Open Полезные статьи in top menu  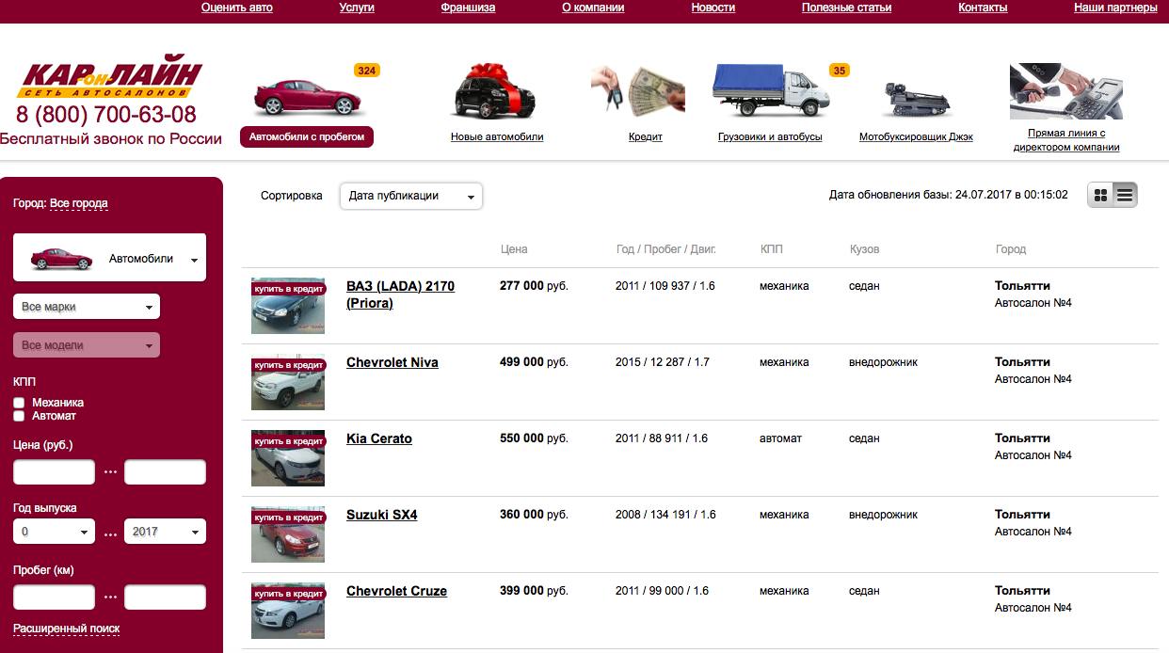pyautogui.click(x=847, y=8)
